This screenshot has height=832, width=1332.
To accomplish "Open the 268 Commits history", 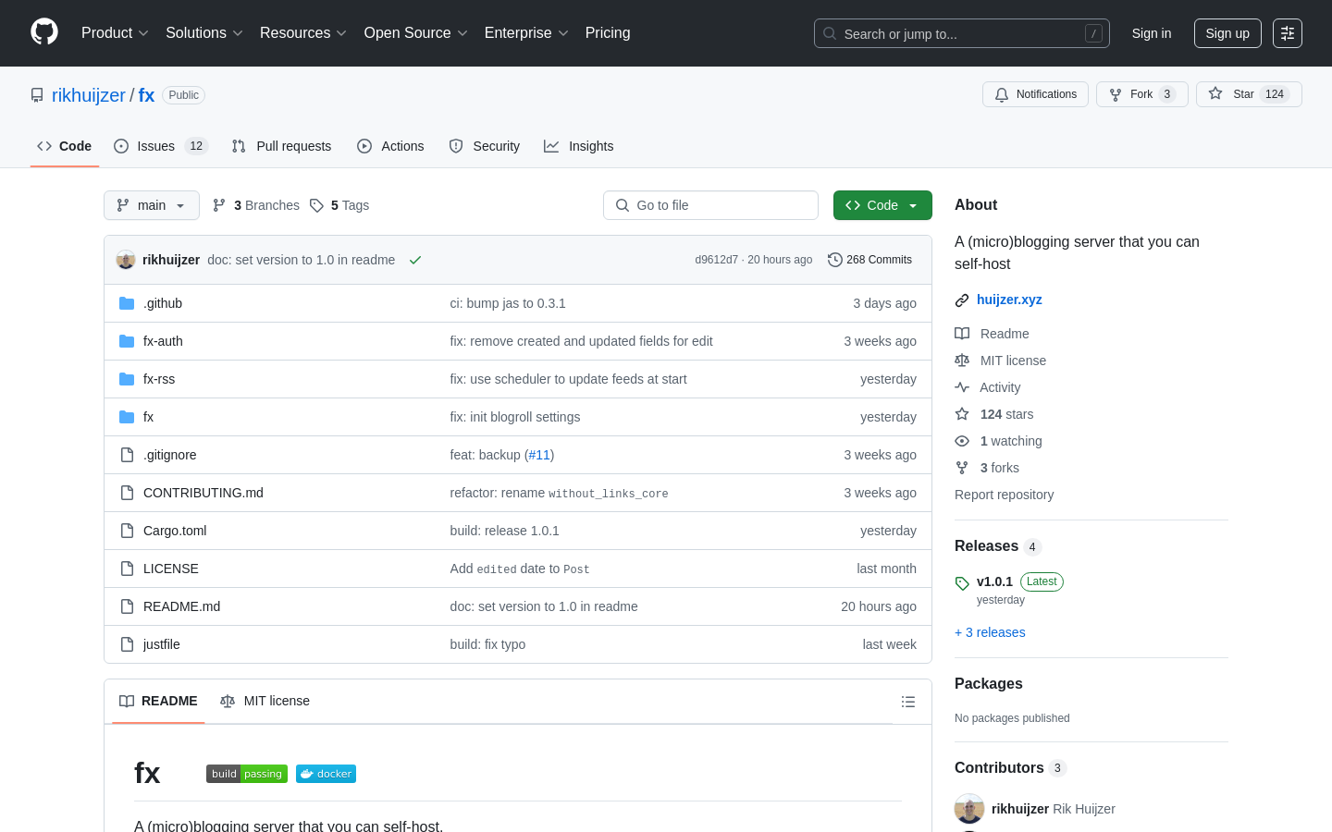I will click(869, 260).
